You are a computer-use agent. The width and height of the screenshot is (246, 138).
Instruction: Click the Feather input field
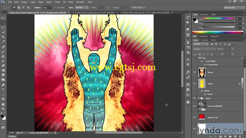point(47,7)
